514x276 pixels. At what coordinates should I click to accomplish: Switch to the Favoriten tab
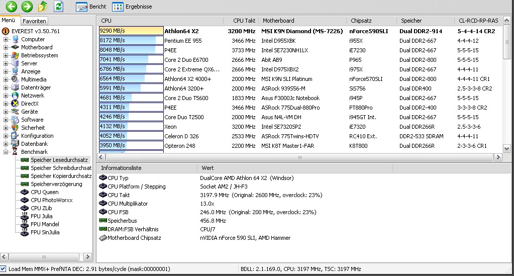tap(34, 21)
